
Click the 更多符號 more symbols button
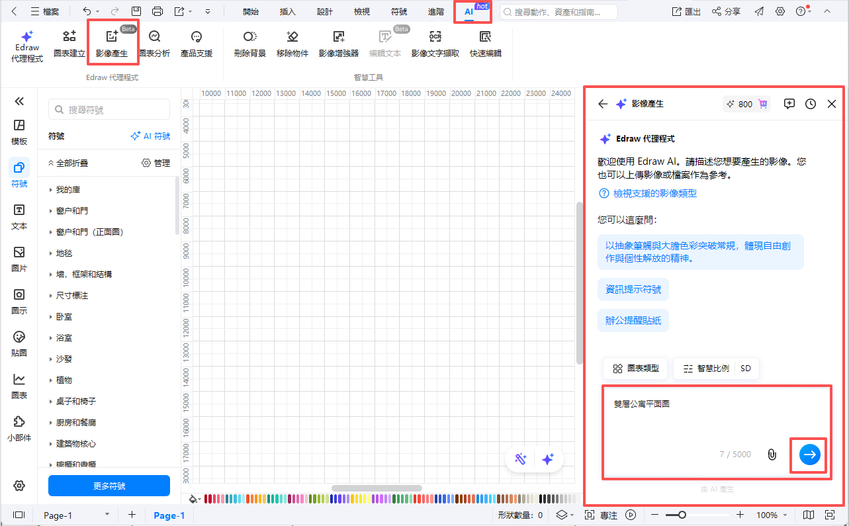(x=109, y=486)
